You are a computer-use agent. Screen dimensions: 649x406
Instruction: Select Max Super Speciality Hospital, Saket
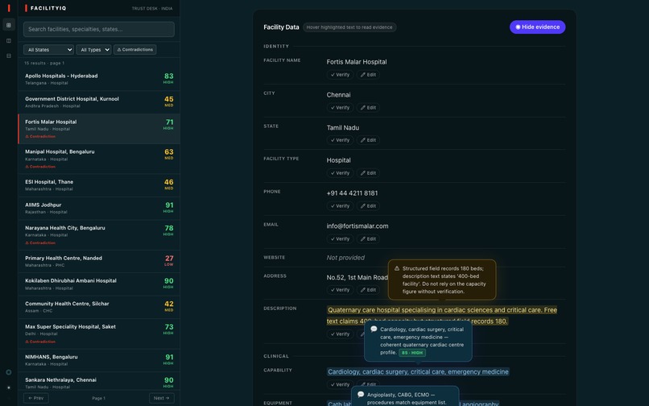click(x=99, y=334)
